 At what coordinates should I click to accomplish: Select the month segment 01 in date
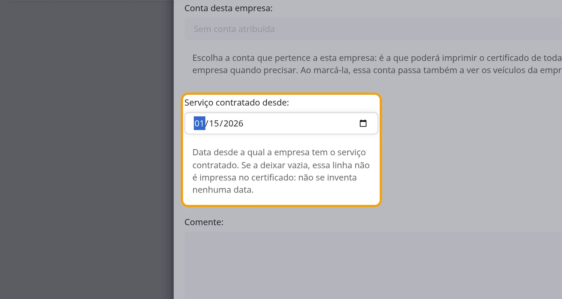(x=200, y=123)
